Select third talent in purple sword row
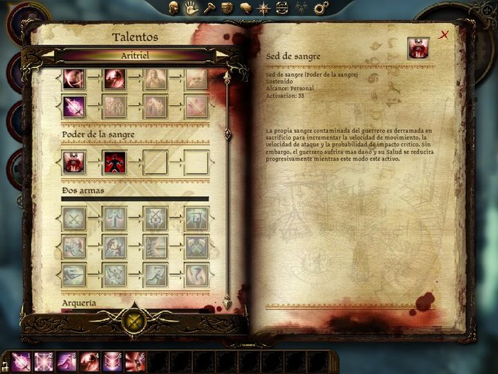This screenshot has width=498, height=374. coord(156,106)
